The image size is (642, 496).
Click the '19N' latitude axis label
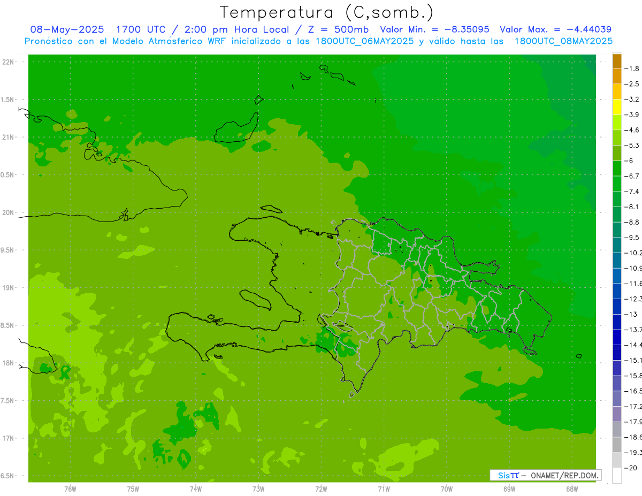8,288
